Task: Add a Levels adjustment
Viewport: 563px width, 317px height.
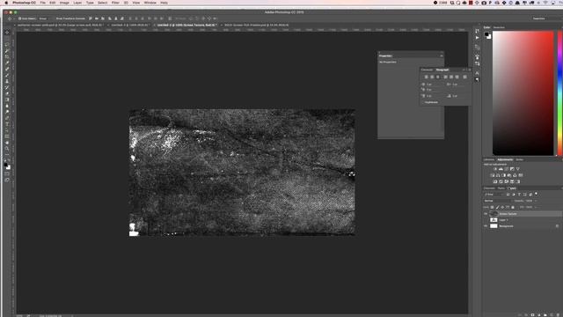Action: pyautogui.click(x=501, y=169)
